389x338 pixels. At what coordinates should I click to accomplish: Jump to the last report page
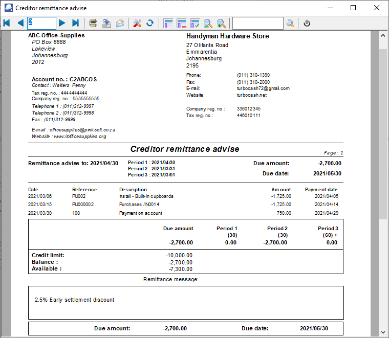(x=75, y=23)
